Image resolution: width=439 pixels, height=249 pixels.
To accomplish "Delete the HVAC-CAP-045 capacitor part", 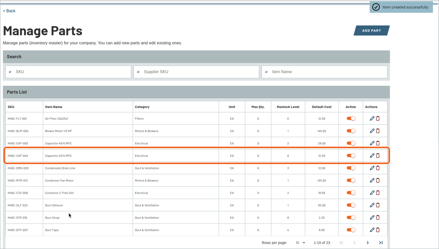I will [378, 155].
